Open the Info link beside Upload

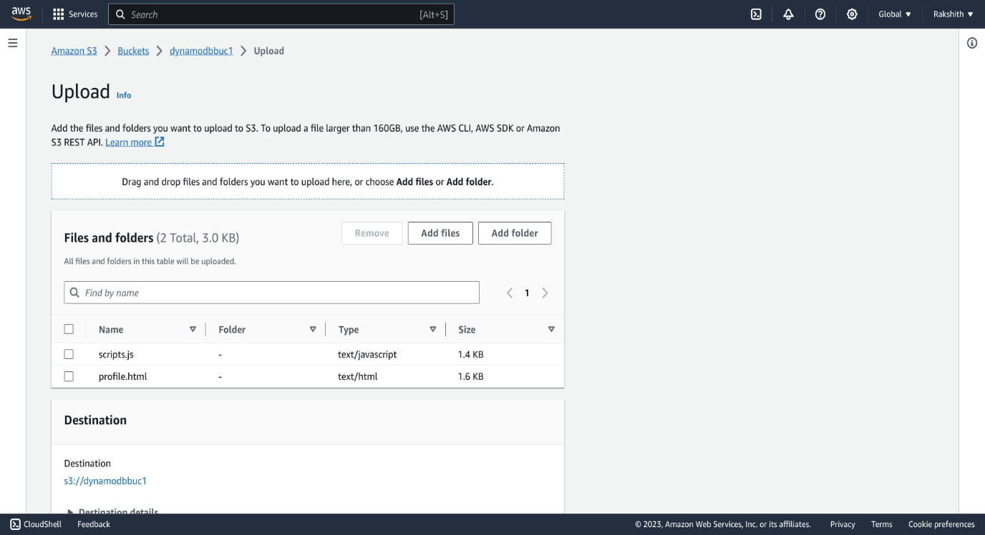coord(124,95)
